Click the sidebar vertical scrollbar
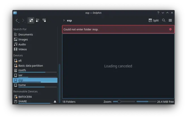187x119 pixels. [x=59, y=83]
